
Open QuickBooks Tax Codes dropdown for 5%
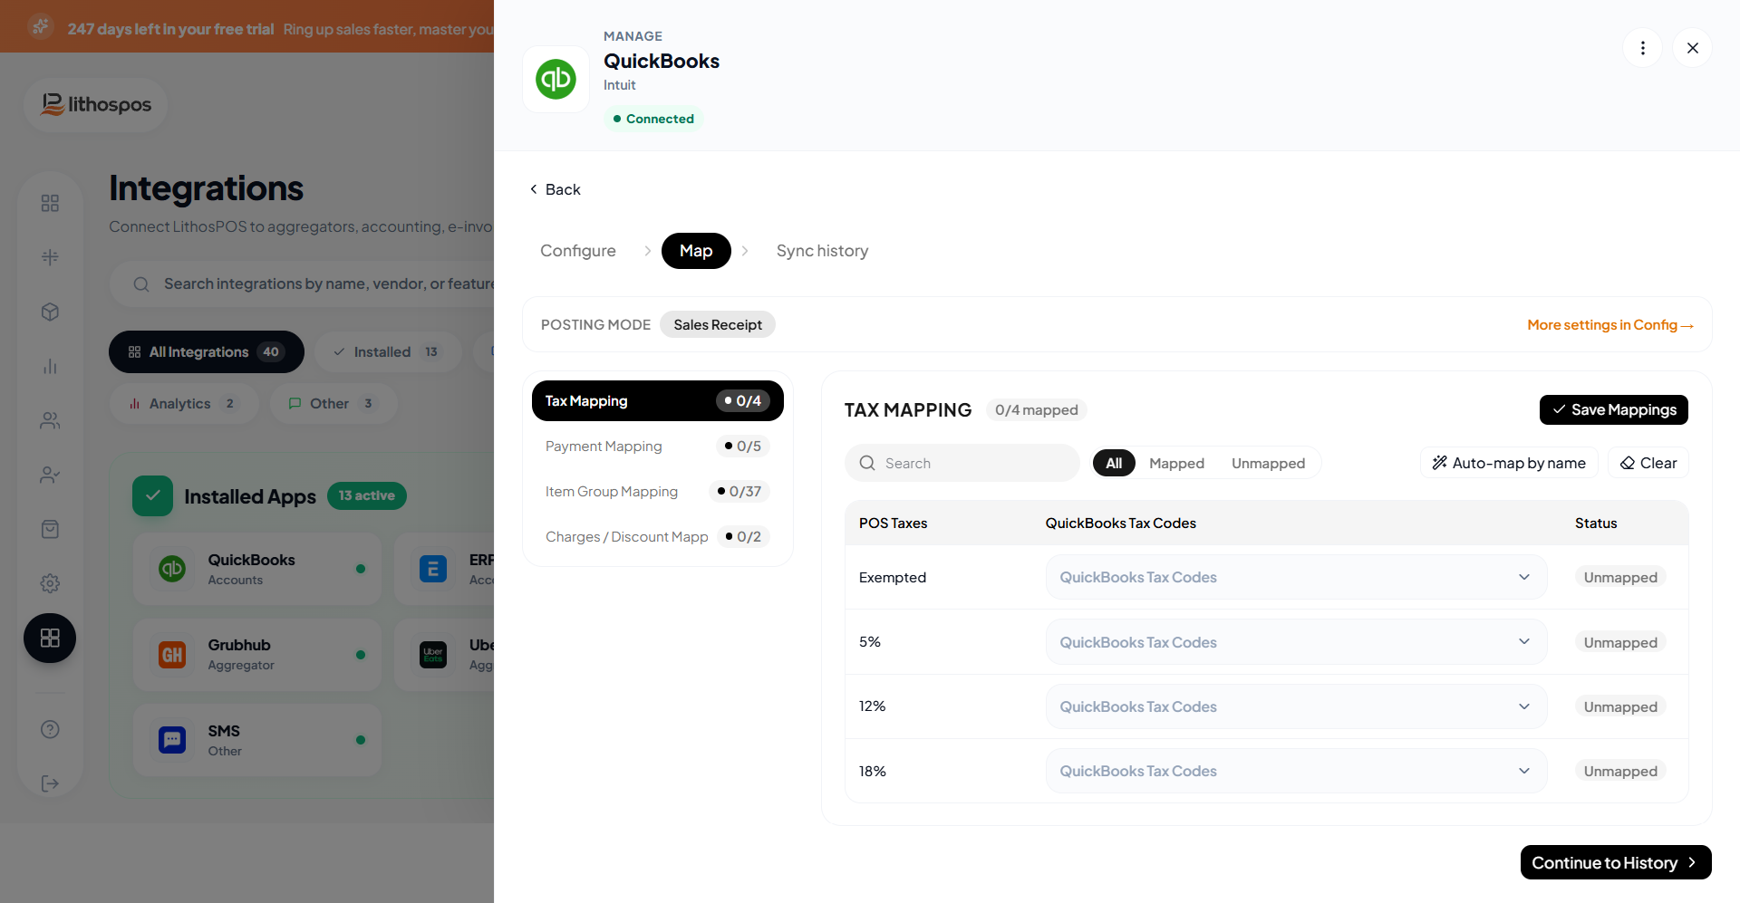point(1296,642)
